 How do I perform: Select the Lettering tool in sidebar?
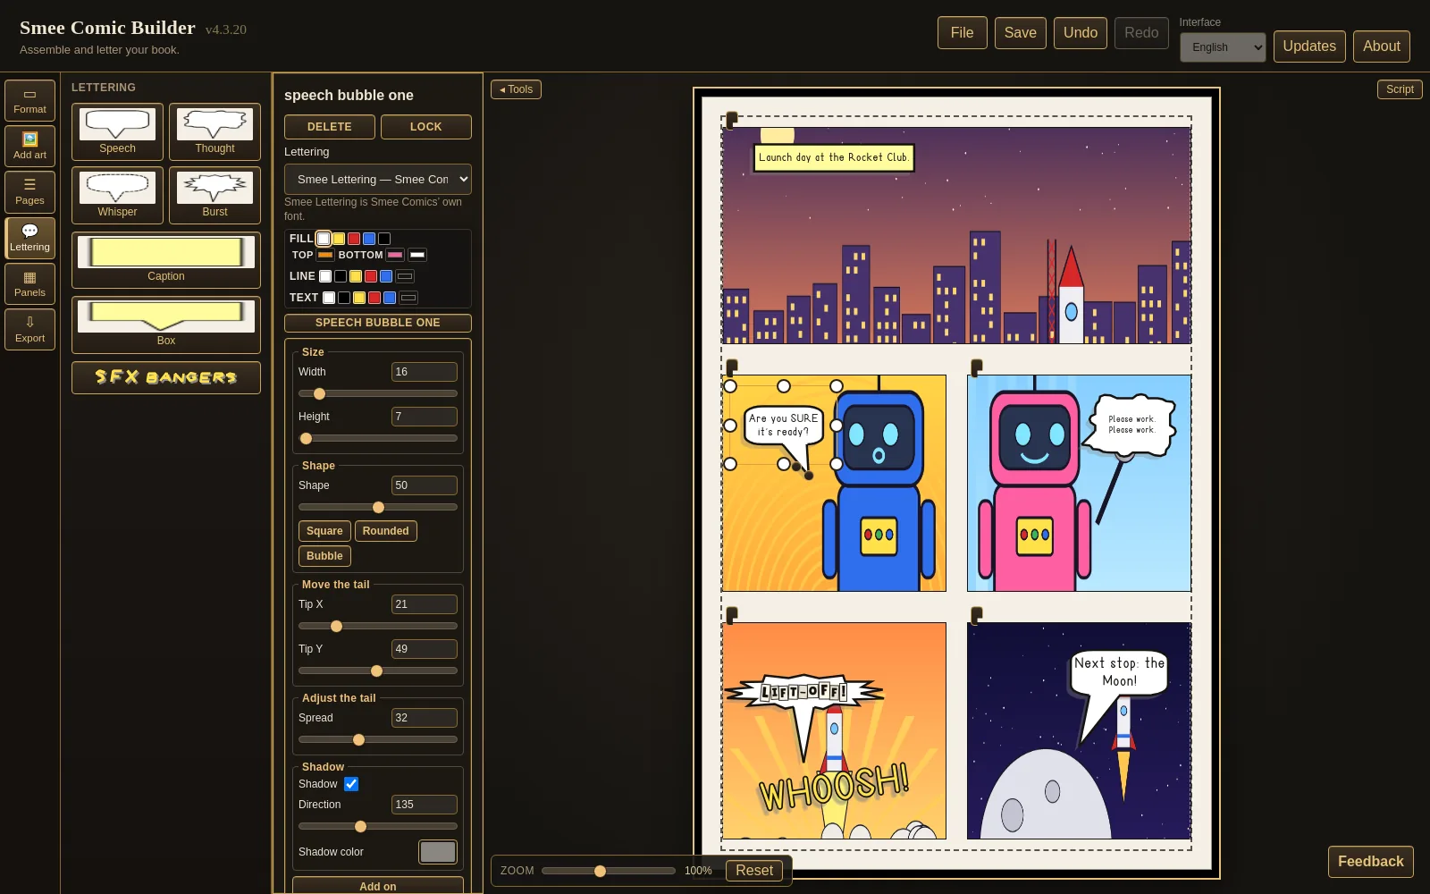(x=29, y=238)
